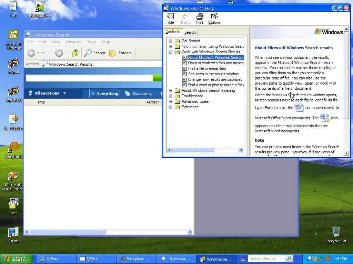
Task: Click the right scroll arrow in Help contents
Action: (x=241, y=150)
